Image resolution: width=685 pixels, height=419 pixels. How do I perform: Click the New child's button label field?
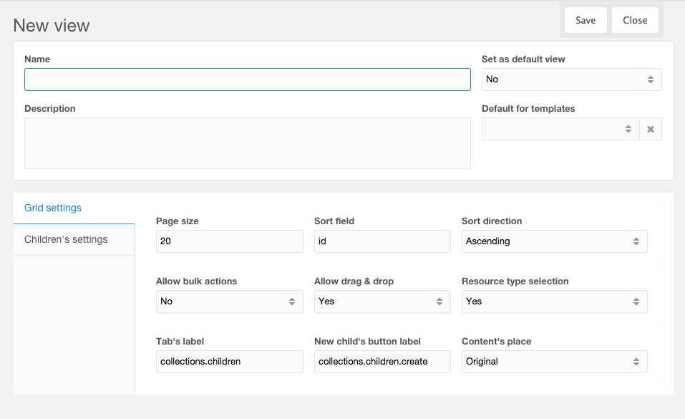coord(382,362)
